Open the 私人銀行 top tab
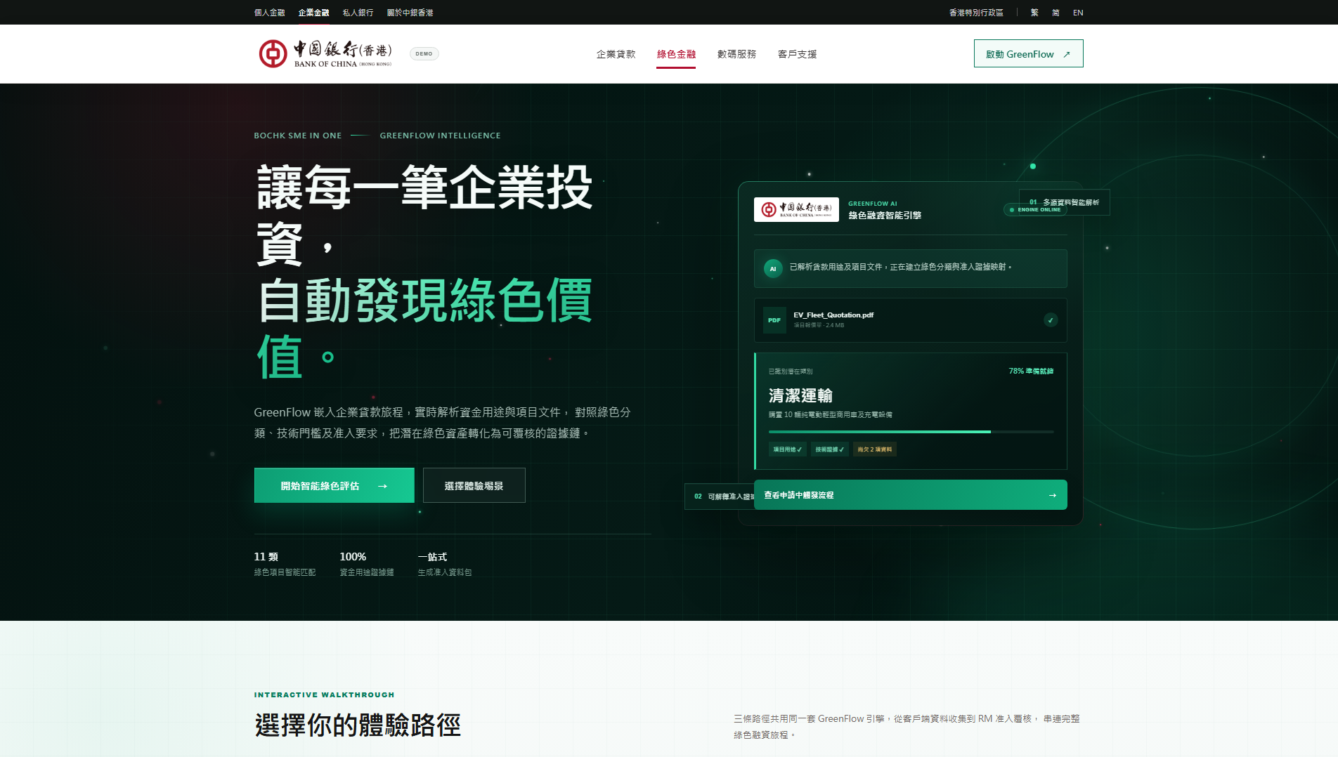Image resolution: width=1338 pixels, height=757 pixels. [358, 13]
